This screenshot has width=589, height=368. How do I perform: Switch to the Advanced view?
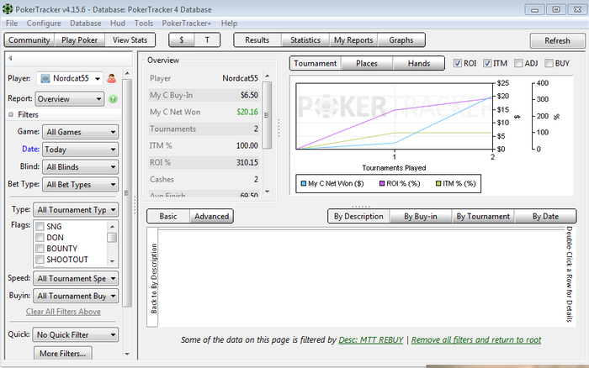coord(211,216)
